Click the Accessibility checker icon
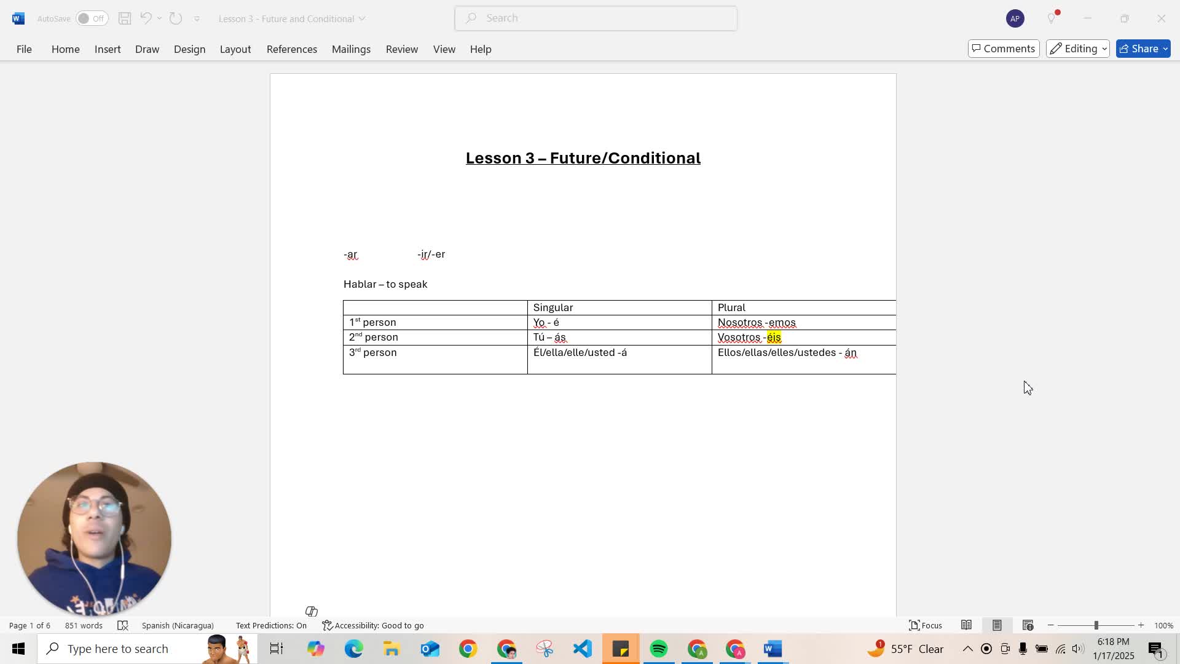The image size is (1180, 664). click(x=326, y=625)
